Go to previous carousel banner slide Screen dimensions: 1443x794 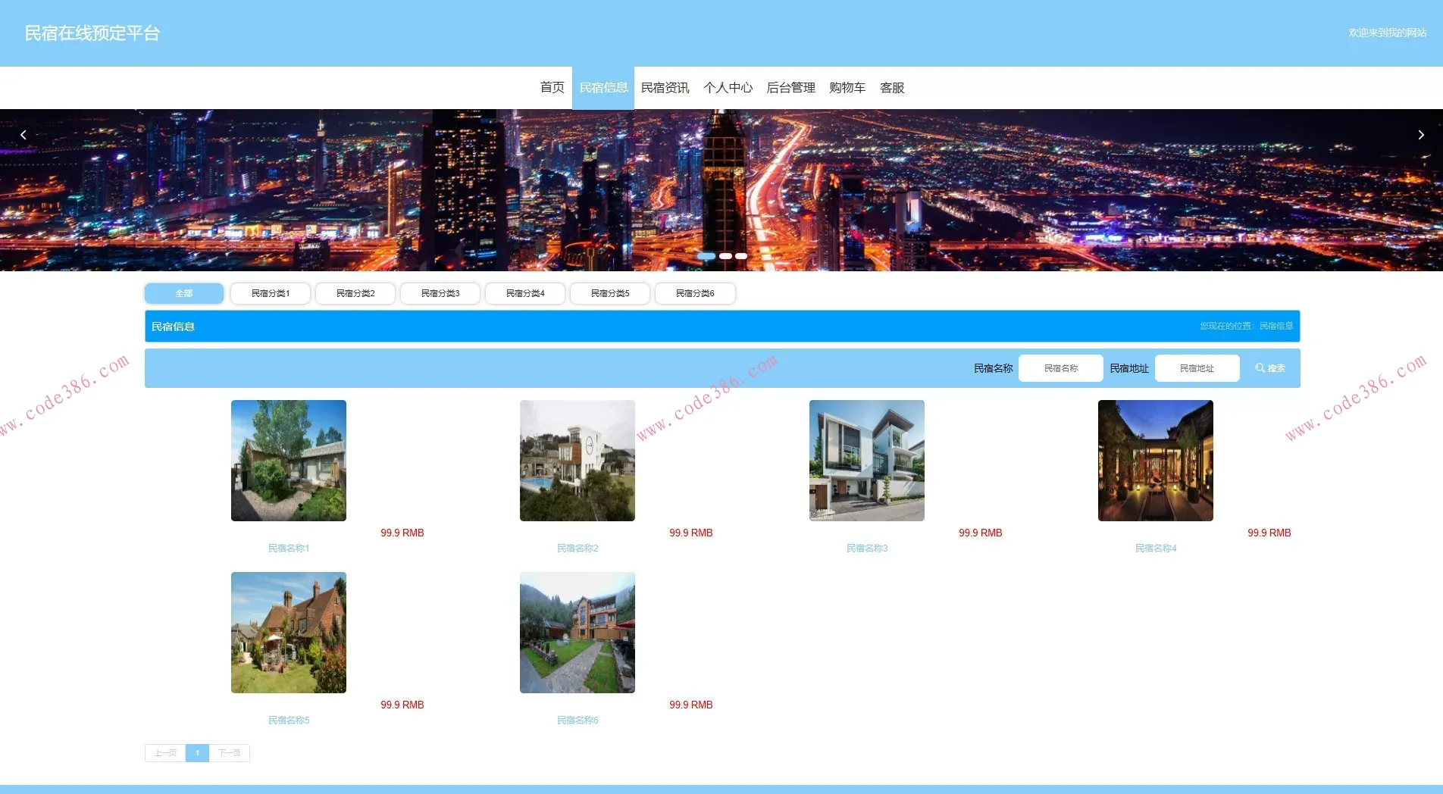click(23, 135)
